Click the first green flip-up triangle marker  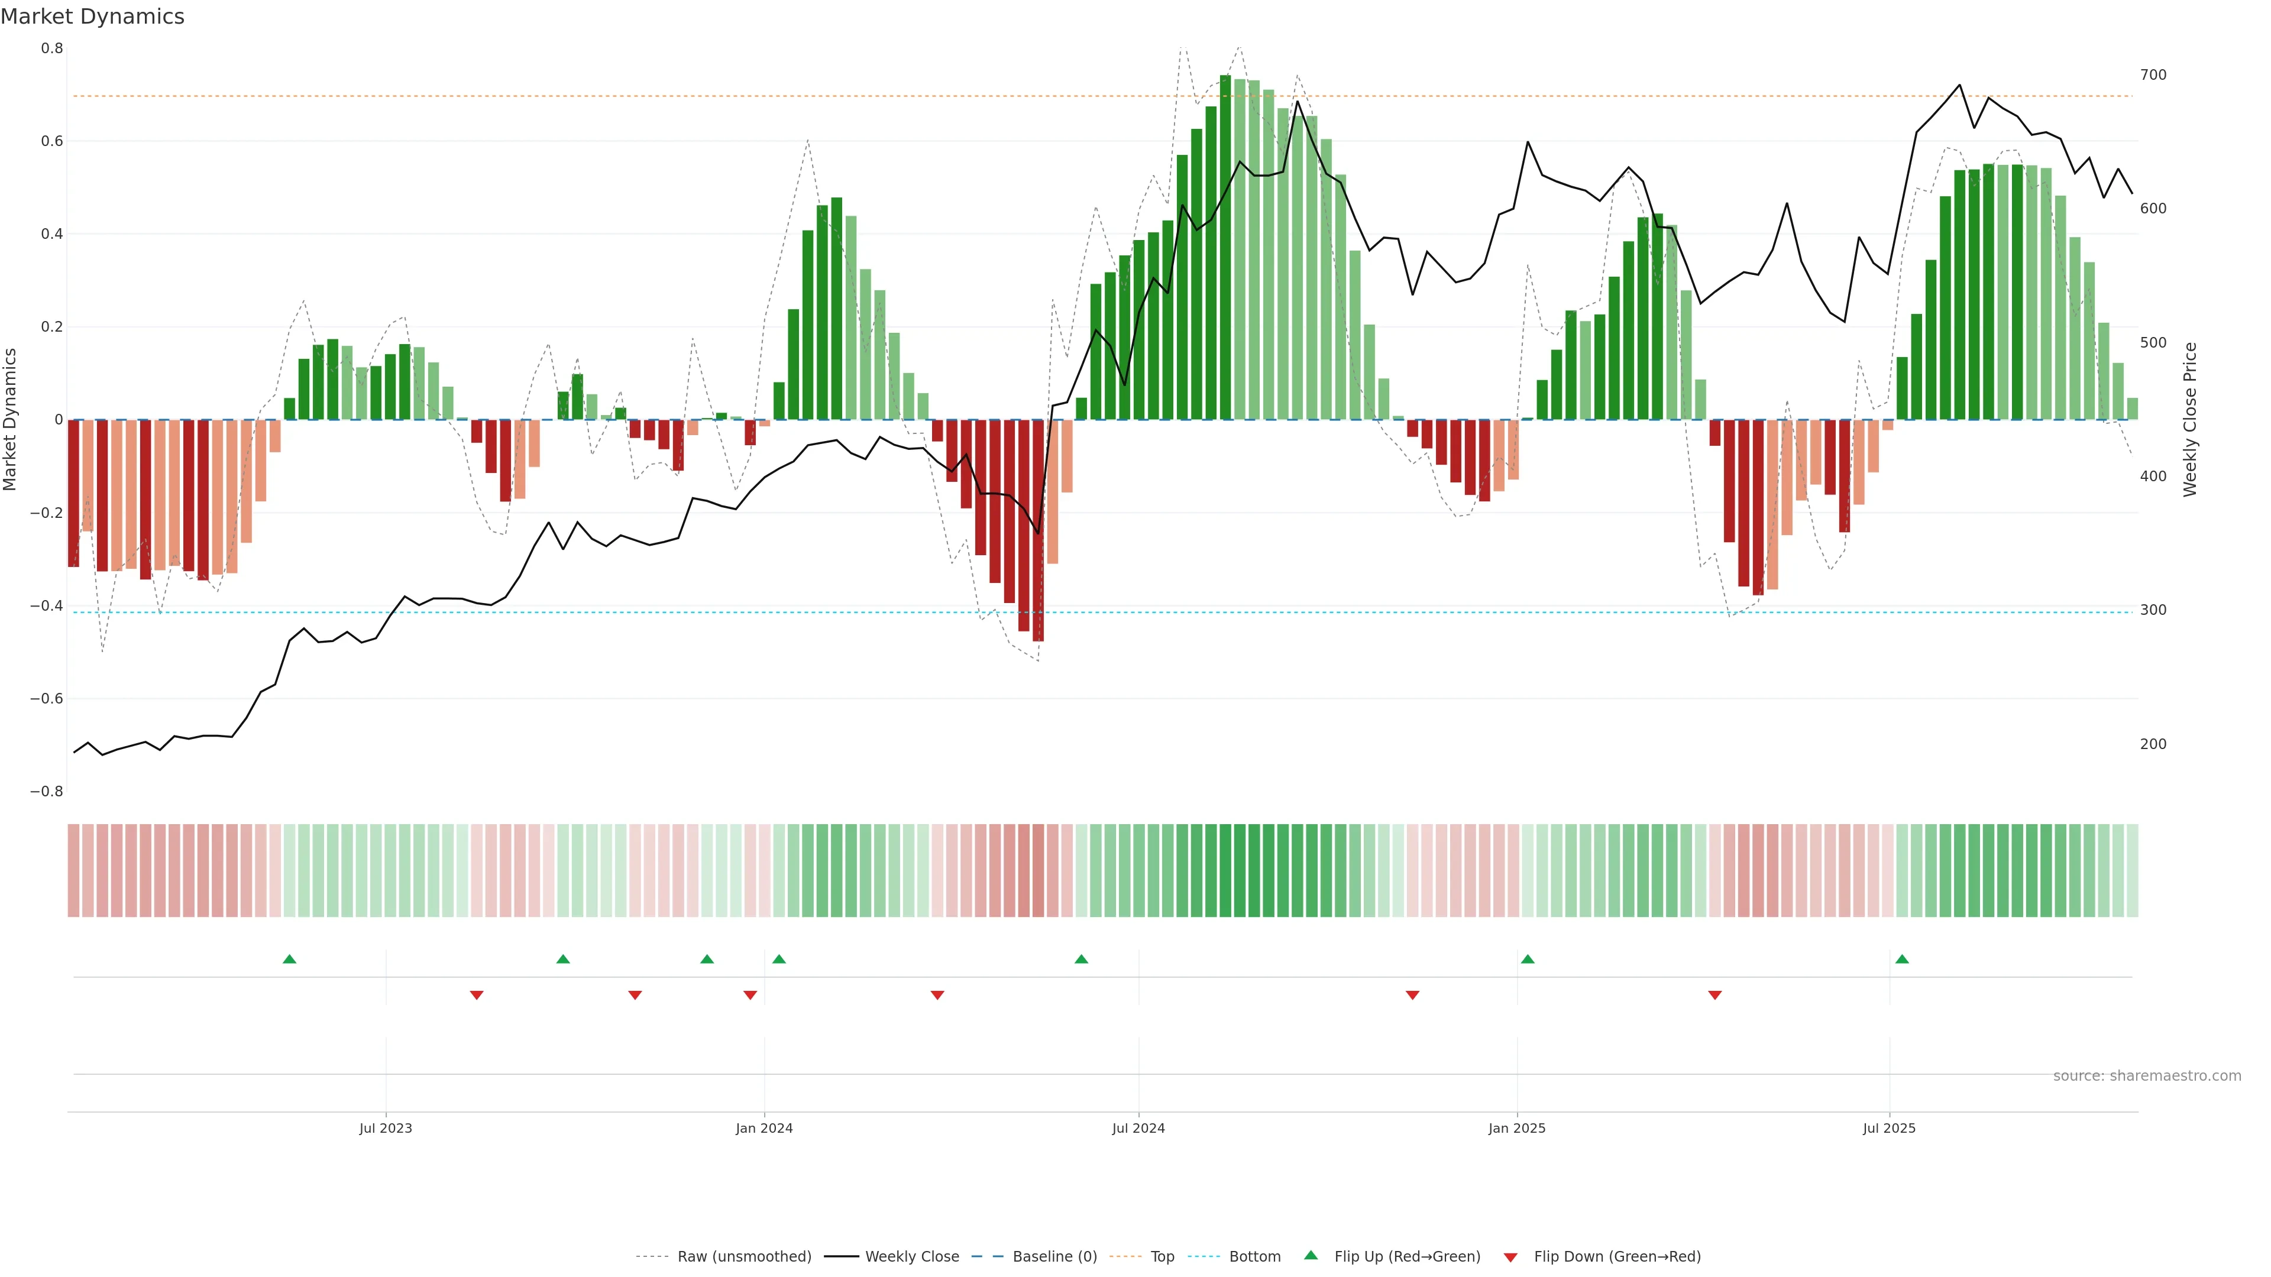click(x=289, y=959)
